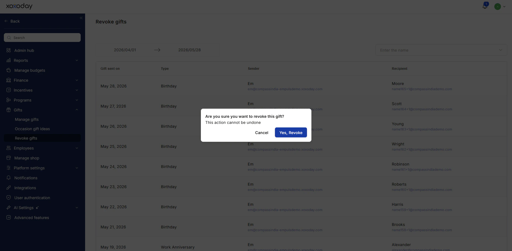512x251 pixels.
Task: Open the Enter the name dropdown
Action: [x=441, y=50]
